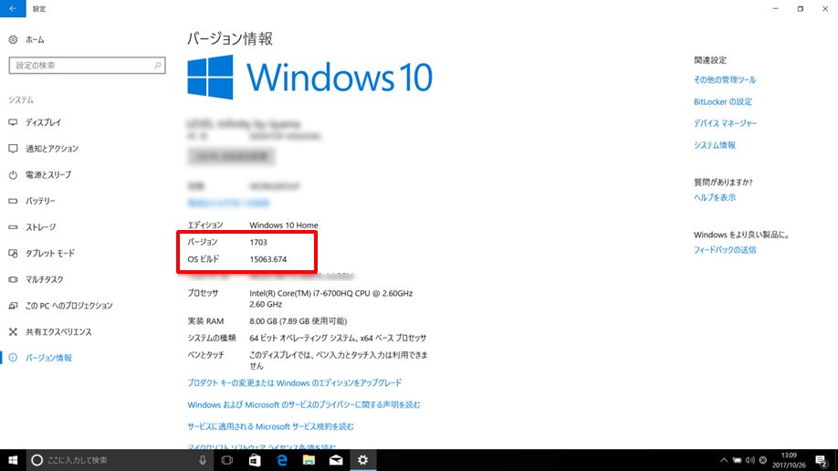
Task: Click the info icon for バージョン情報
Action: click(13, 358)
